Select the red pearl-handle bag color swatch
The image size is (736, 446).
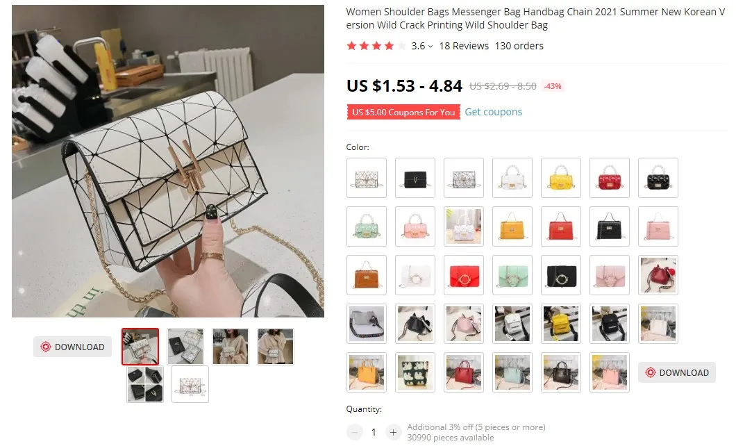609,178
